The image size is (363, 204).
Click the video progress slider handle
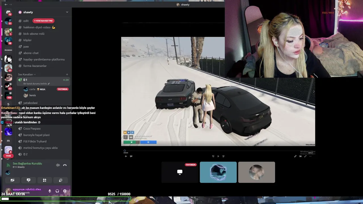click(x=124, y=151)
